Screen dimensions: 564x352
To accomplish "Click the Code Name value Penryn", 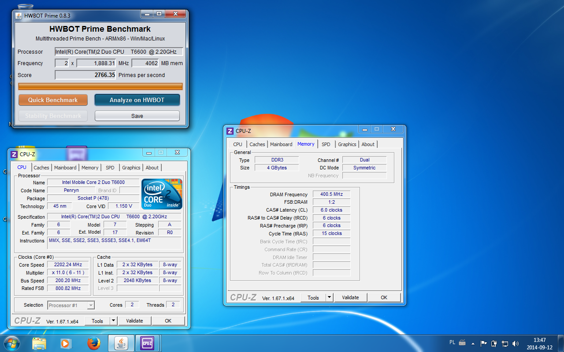I will click(x=70, y=190).
